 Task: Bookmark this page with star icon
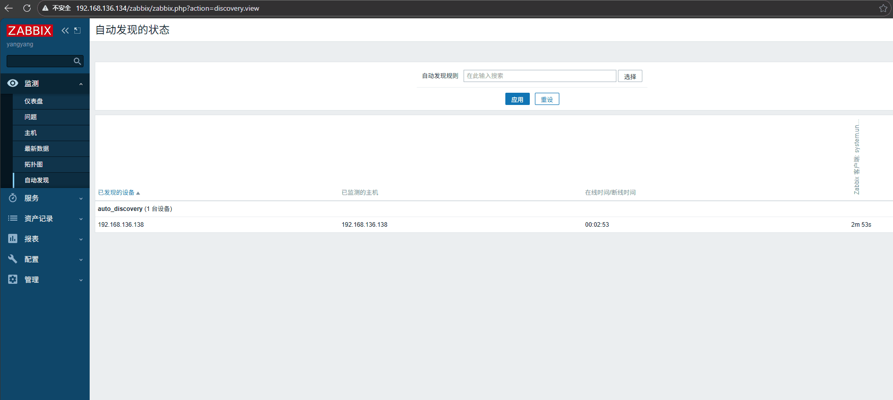883,8
